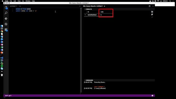
Task: Click the row number of the first result row
Action: pos(85,15)
